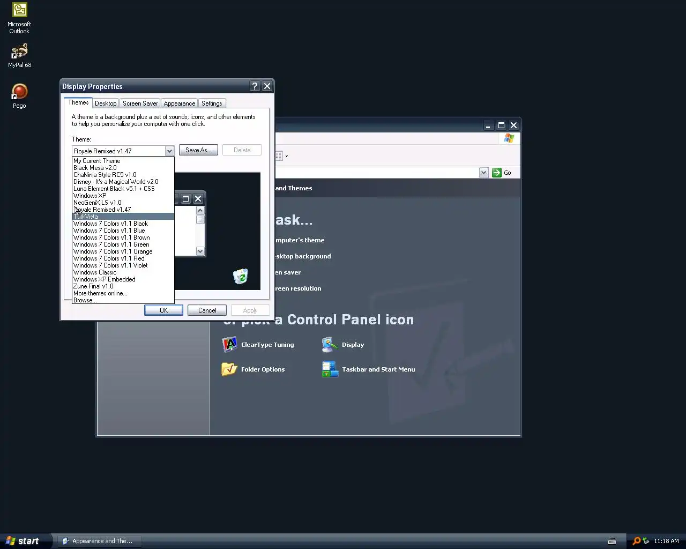This screenshot has height=549, width=686.
Task: Select the Themes tab
Action: [78, 102]
